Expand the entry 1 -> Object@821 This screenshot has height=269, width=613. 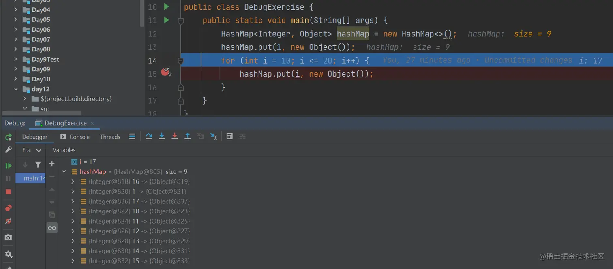point(73,192)
